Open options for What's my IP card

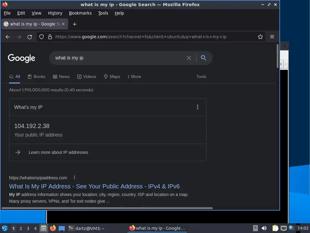[x=197, y=107]
